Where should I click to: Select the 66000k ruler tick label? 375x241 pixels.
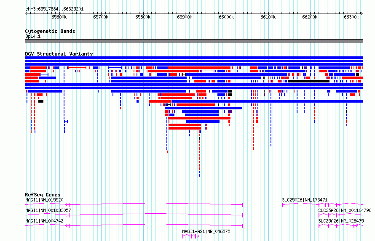pyautogui.click(x=226, y=17)
